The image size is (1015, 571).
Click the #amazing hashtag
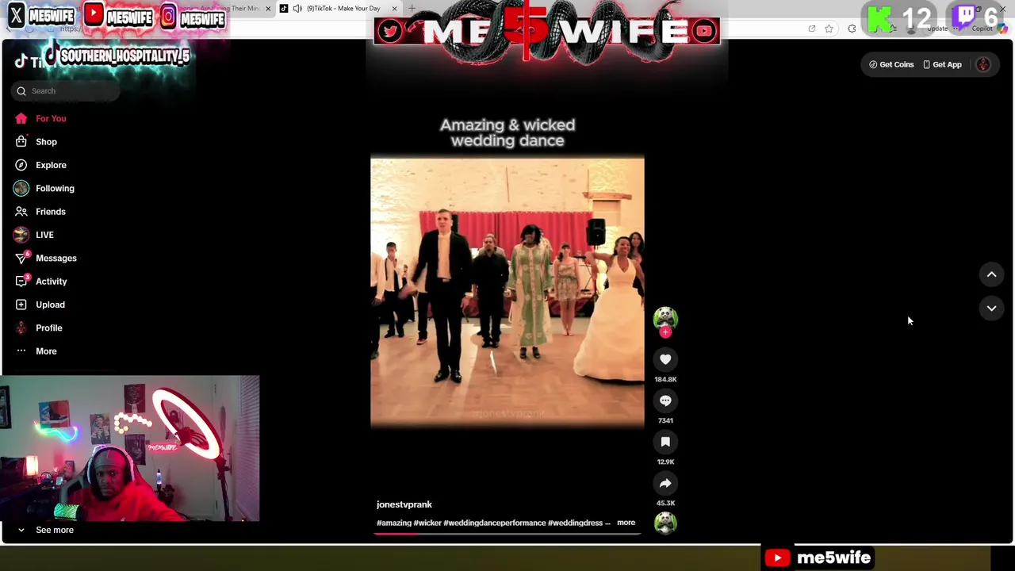[x=394, y=523]
